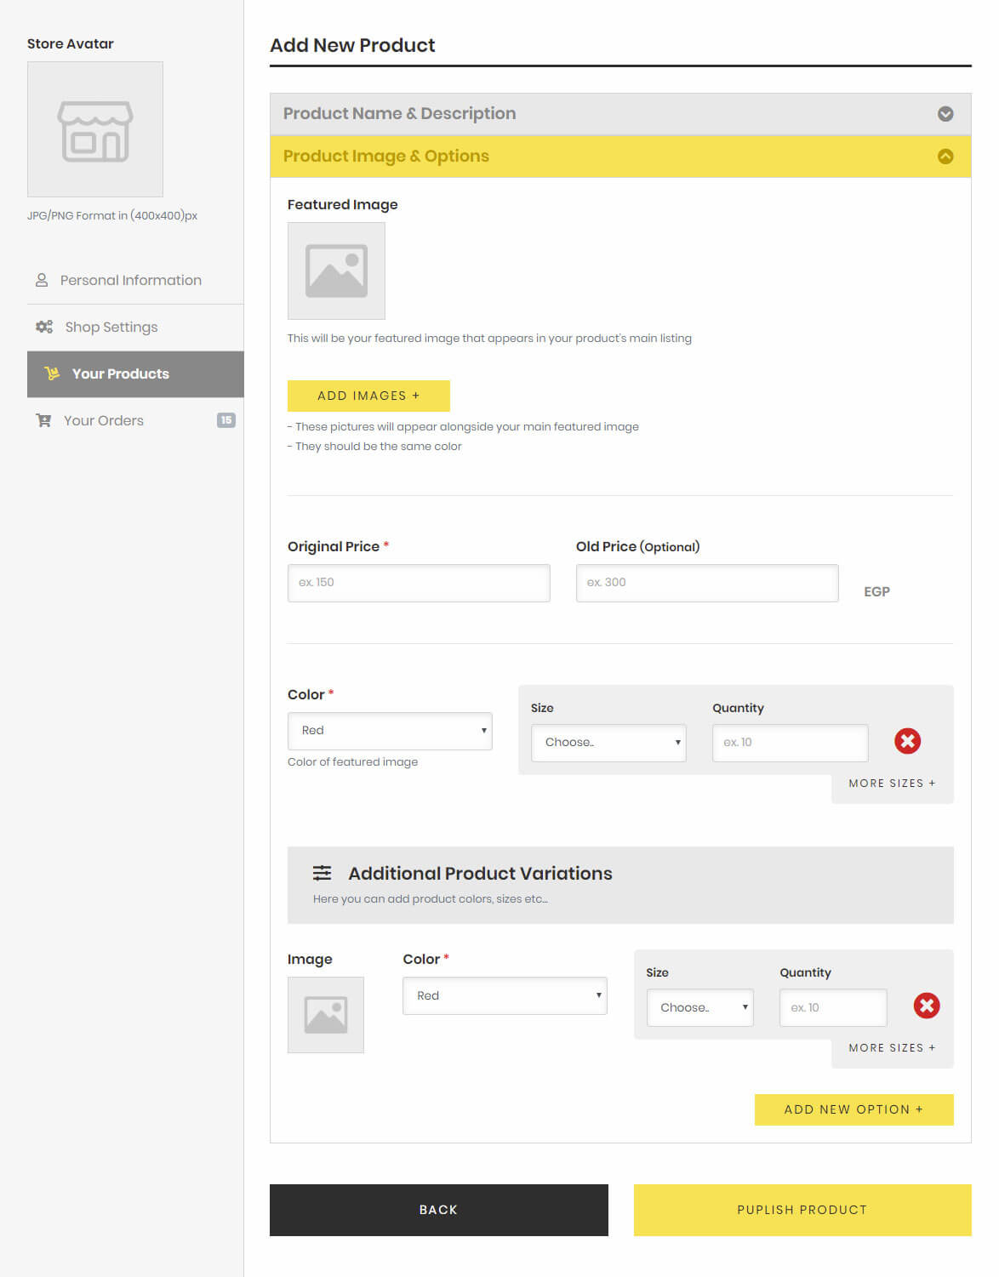
Task: Click the PUPLISH PRODUCT button
Action: (802, 1210)
